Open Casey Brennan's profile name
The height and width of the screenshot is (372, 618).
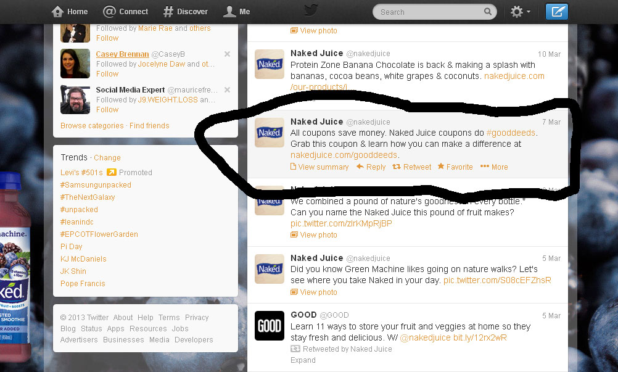[122, 54]
